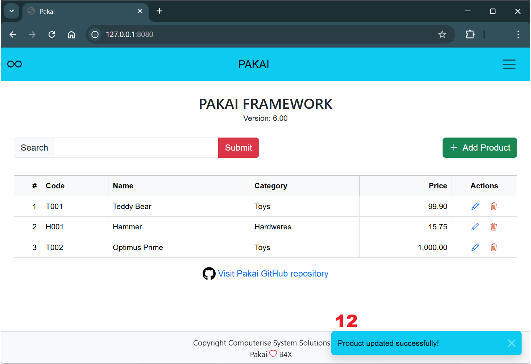
Task: Delete the Hammer product row
Action: point(494,227)
